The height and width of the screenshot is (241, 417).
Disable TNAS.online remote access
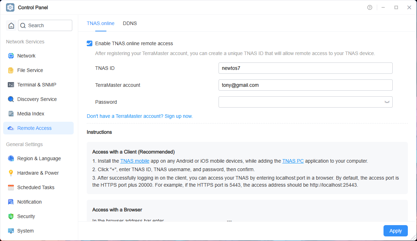90,43
